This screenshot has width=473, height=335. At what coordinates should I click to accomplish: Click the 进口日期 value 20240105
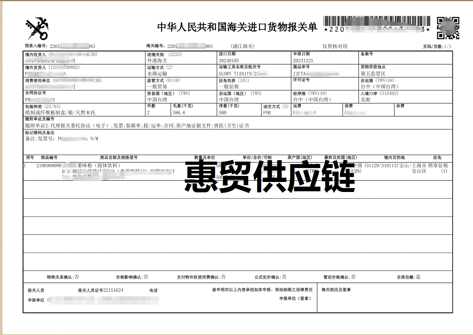click(x=229, y=60)
